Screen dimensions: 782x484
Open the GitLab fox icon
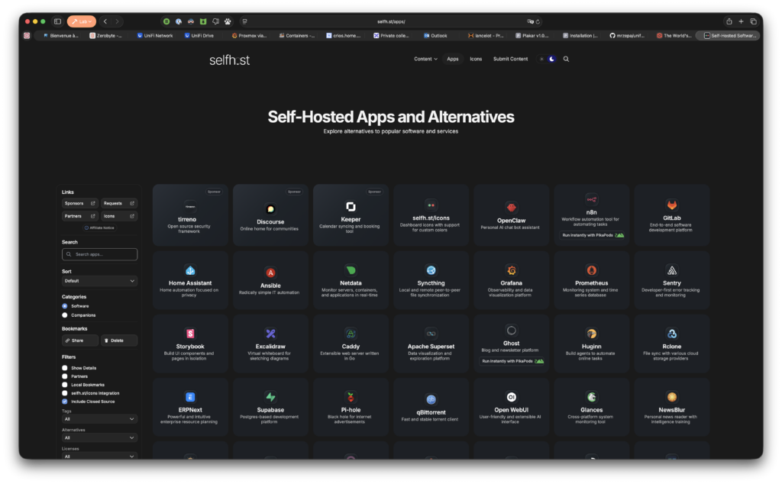tap(671, 205)
